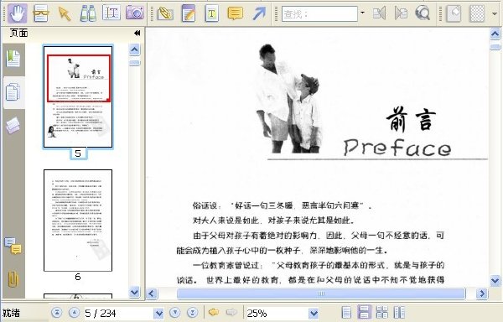This screenshot has width=503, height=322.
Task: Click the 25% zoom field
Action: (277, 313)
